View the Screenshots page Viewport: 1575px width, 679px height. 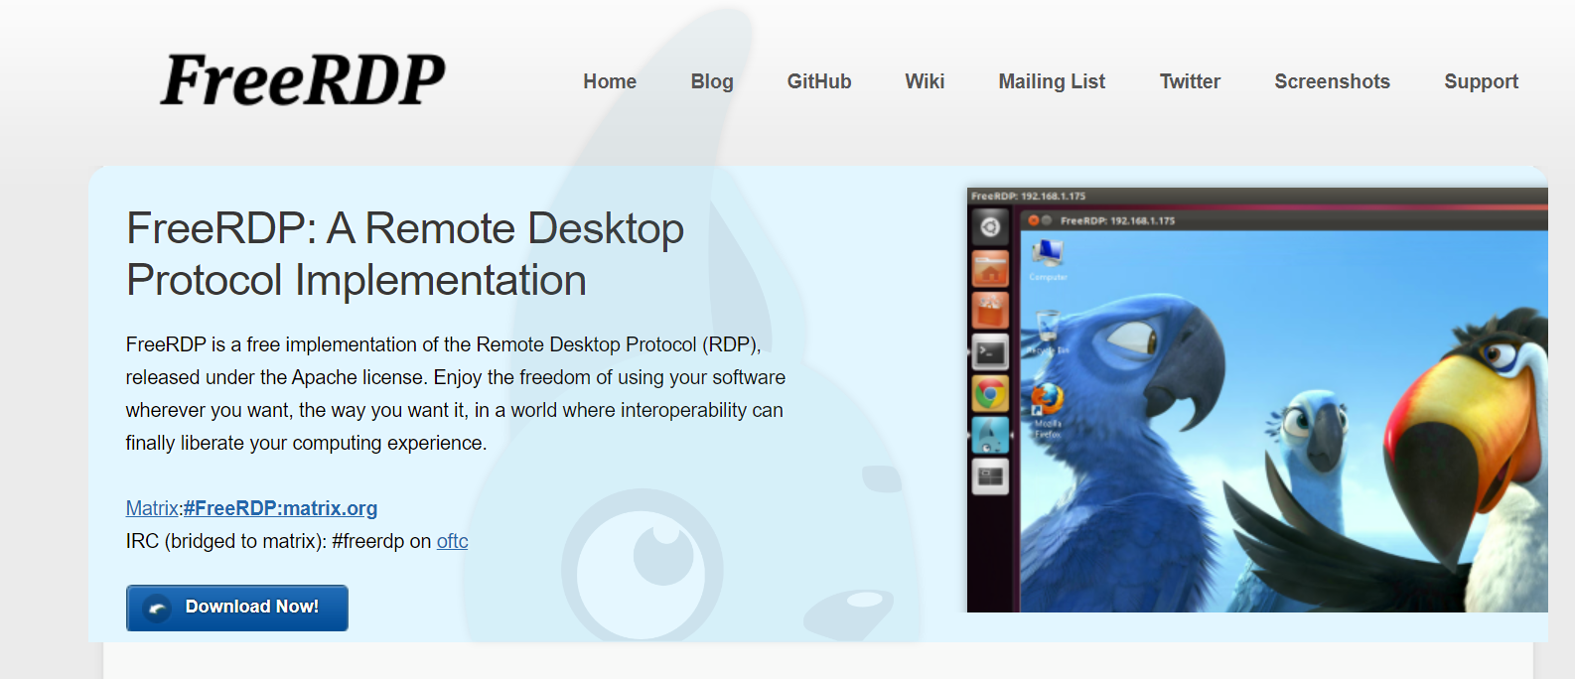[1332, 81]
